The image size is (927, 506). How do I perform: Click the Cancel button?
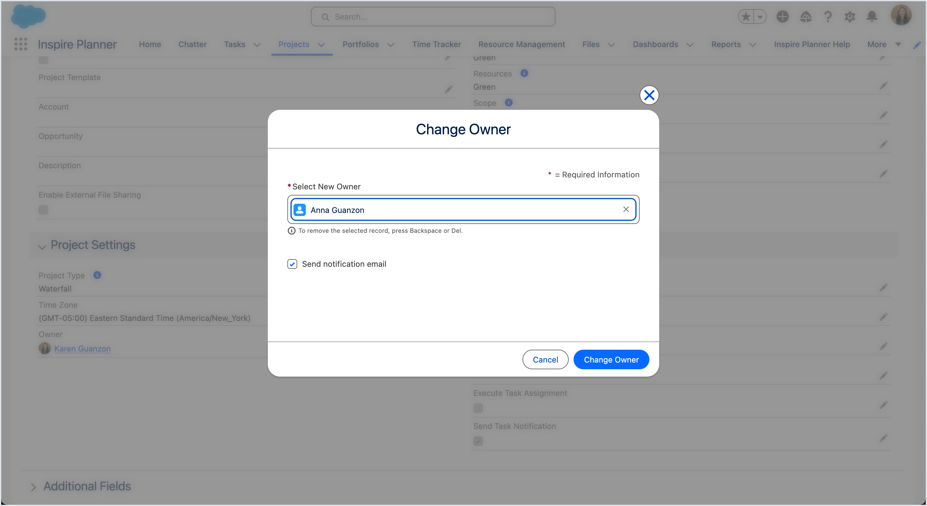[x=545, y=359]
